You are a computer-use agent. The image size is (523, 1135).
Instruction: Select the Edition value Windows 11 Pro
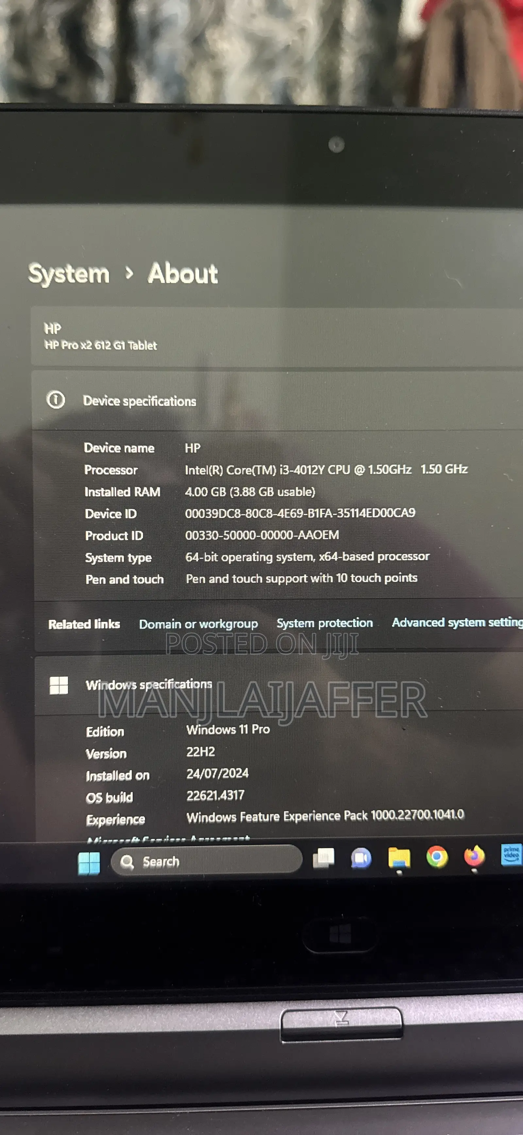pos(228,730)
